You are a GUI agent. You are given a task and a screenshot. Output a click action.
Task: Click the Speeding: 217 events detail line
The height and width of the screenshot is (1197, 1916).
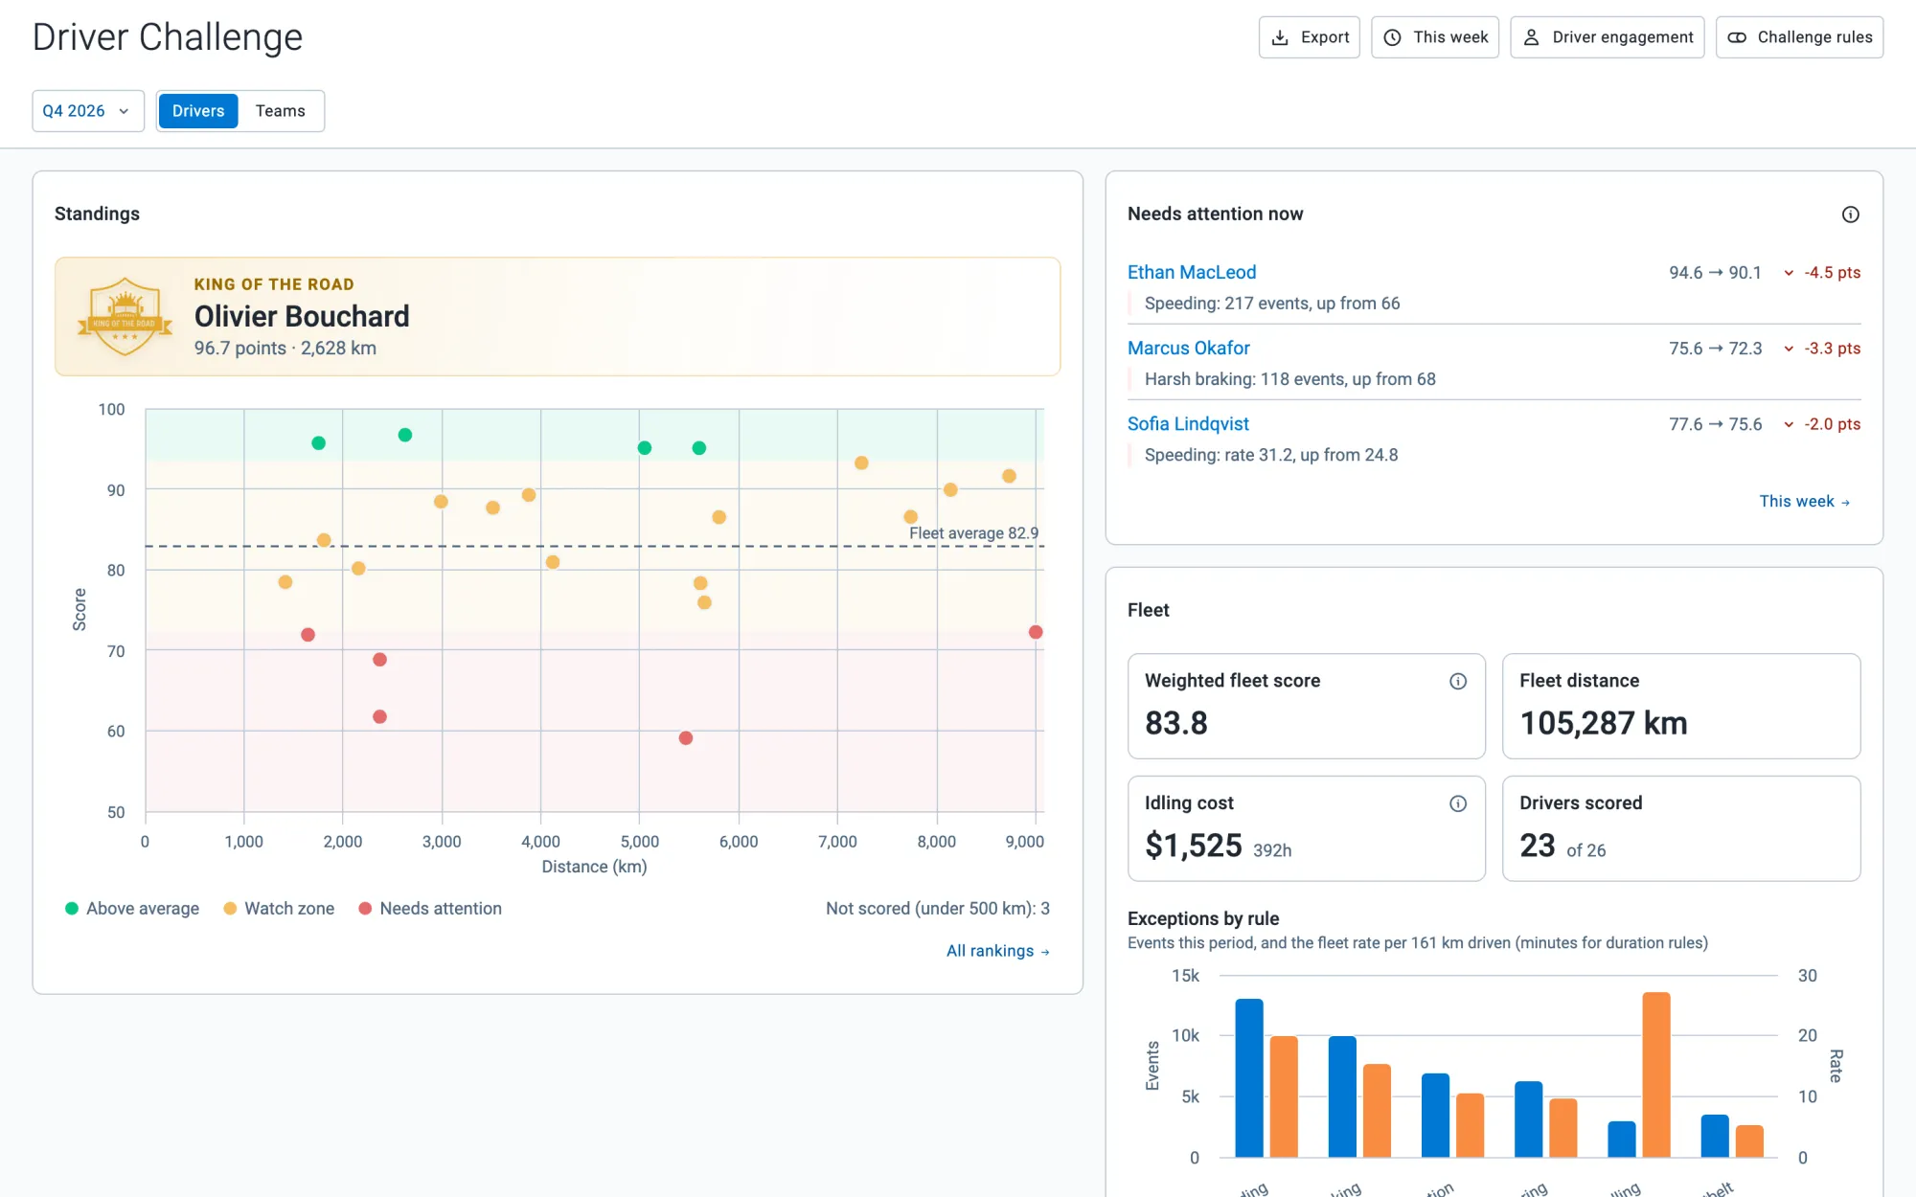pos(1272,304)
